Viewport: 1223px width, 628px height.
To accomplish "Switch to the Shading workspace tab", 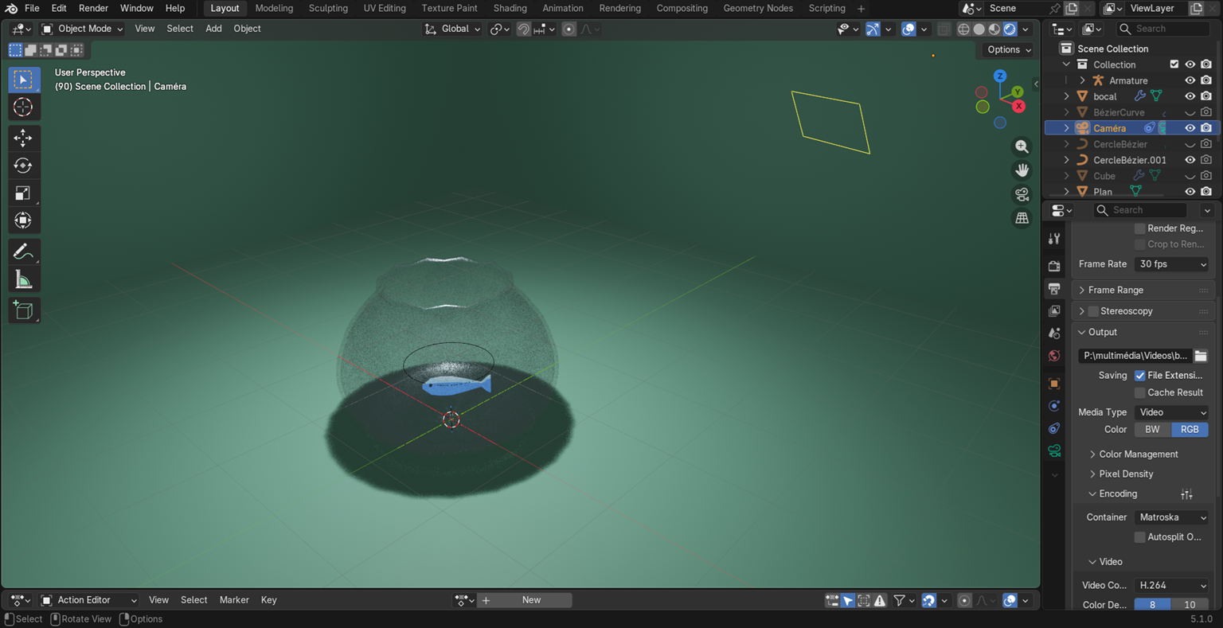I will pyautogui.click(x=510, y=8).
